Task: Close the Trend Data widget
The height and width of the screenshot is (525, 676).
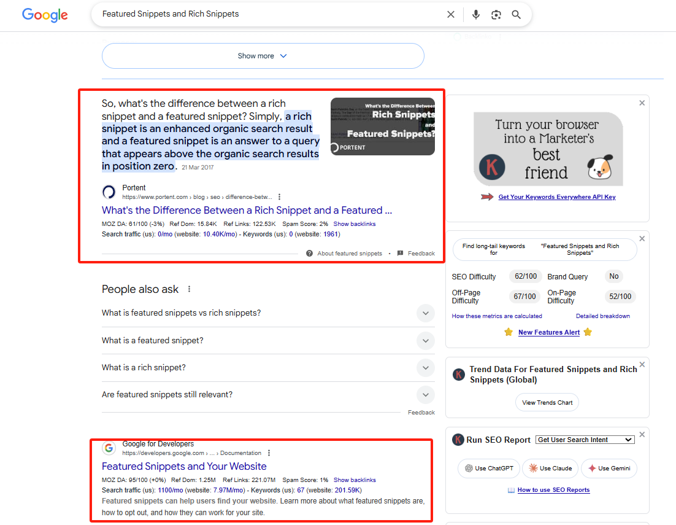Action: coord(642,365)
